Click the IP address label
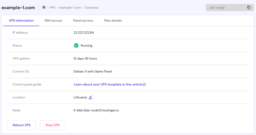The height and width of the screenshot is (135, 256). [x=20, y=33]
